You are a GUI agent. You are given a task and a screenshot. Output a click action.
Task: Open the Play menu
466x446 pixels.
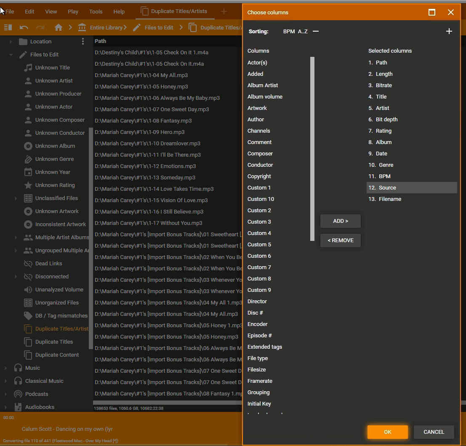pyautogui.click(x=73, y=11)
